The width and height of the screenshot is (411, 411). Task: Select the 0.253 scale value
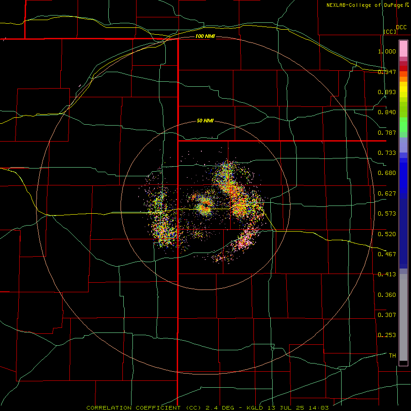387,335
